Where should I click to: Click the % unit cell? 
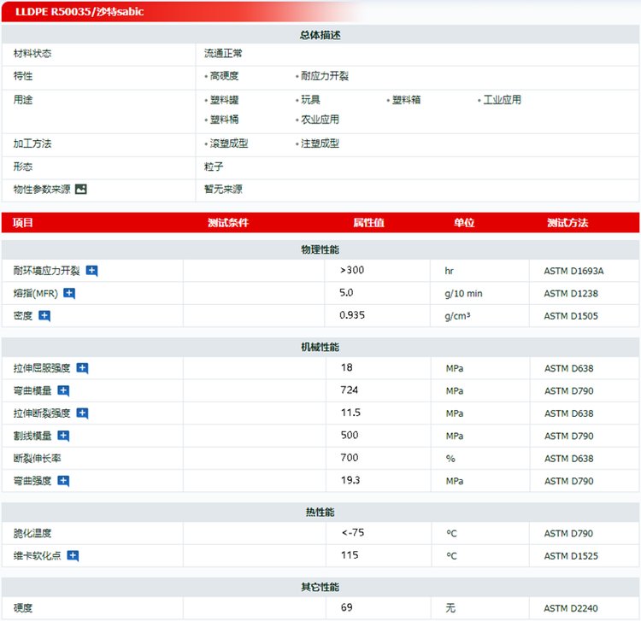pos(450,459)
